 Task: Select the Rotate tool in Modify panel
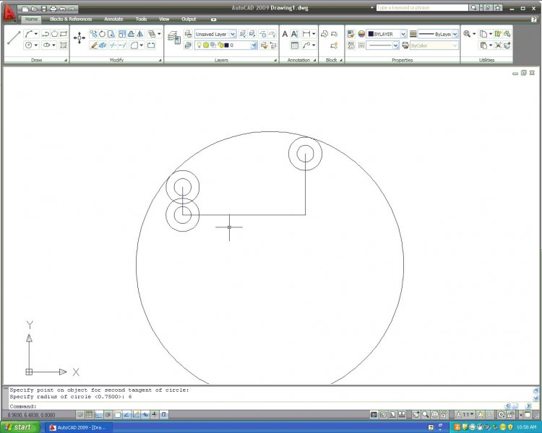(x=102, y=34)
